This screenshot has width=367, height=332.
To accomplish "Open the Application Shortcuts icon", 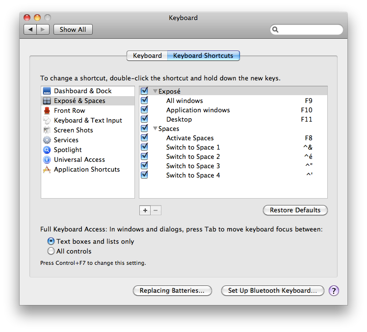I will 47,170.
